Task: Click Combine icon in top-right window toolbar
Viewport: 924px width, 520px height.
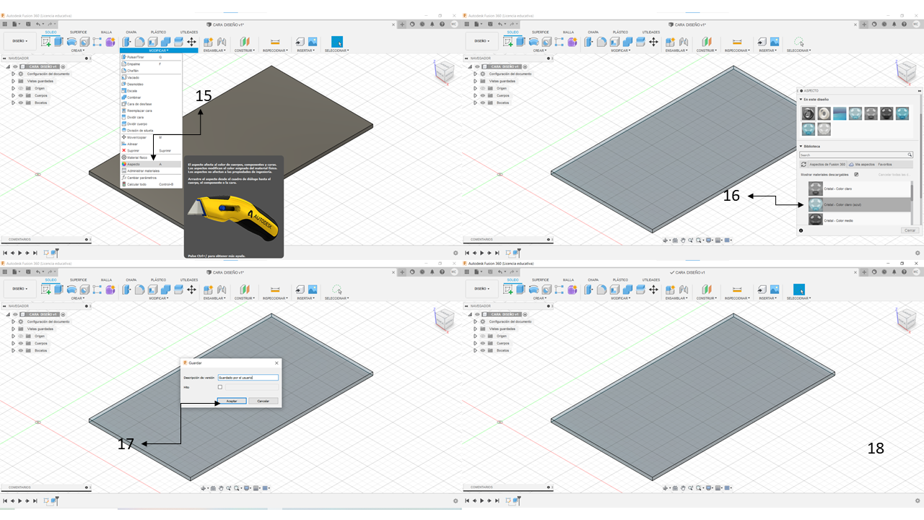Action: [x=628, y=42]
